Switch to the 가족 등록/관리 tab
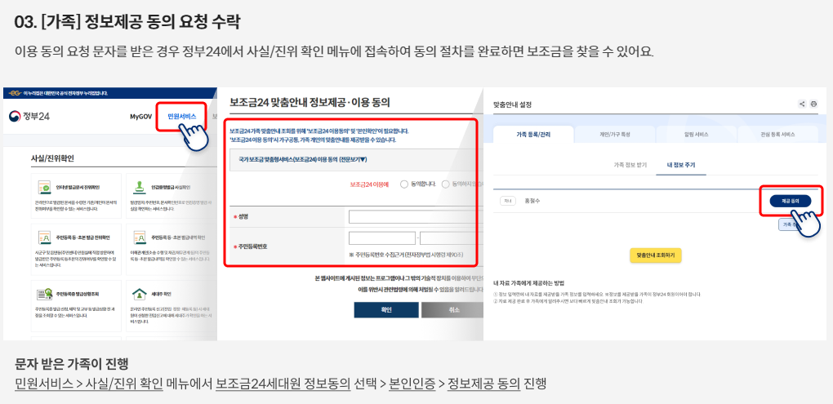 click(533, 135)
